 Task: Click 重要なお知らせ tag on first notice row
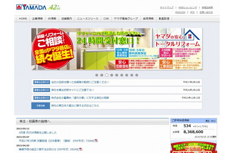click(x=42, y=82)
